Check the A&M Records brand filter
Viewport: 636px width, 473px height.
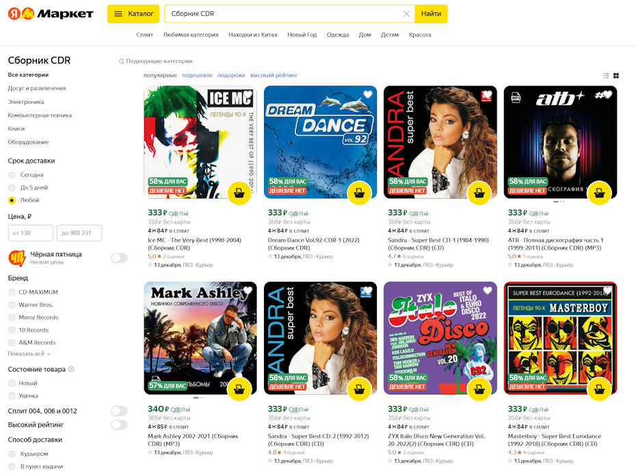point(12,342)
